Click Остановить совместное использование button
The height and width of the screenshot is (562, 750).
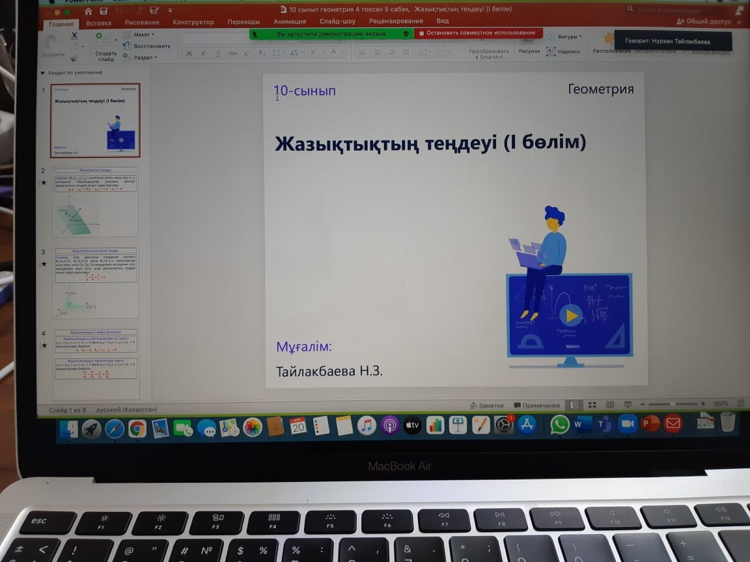[478, 33]
